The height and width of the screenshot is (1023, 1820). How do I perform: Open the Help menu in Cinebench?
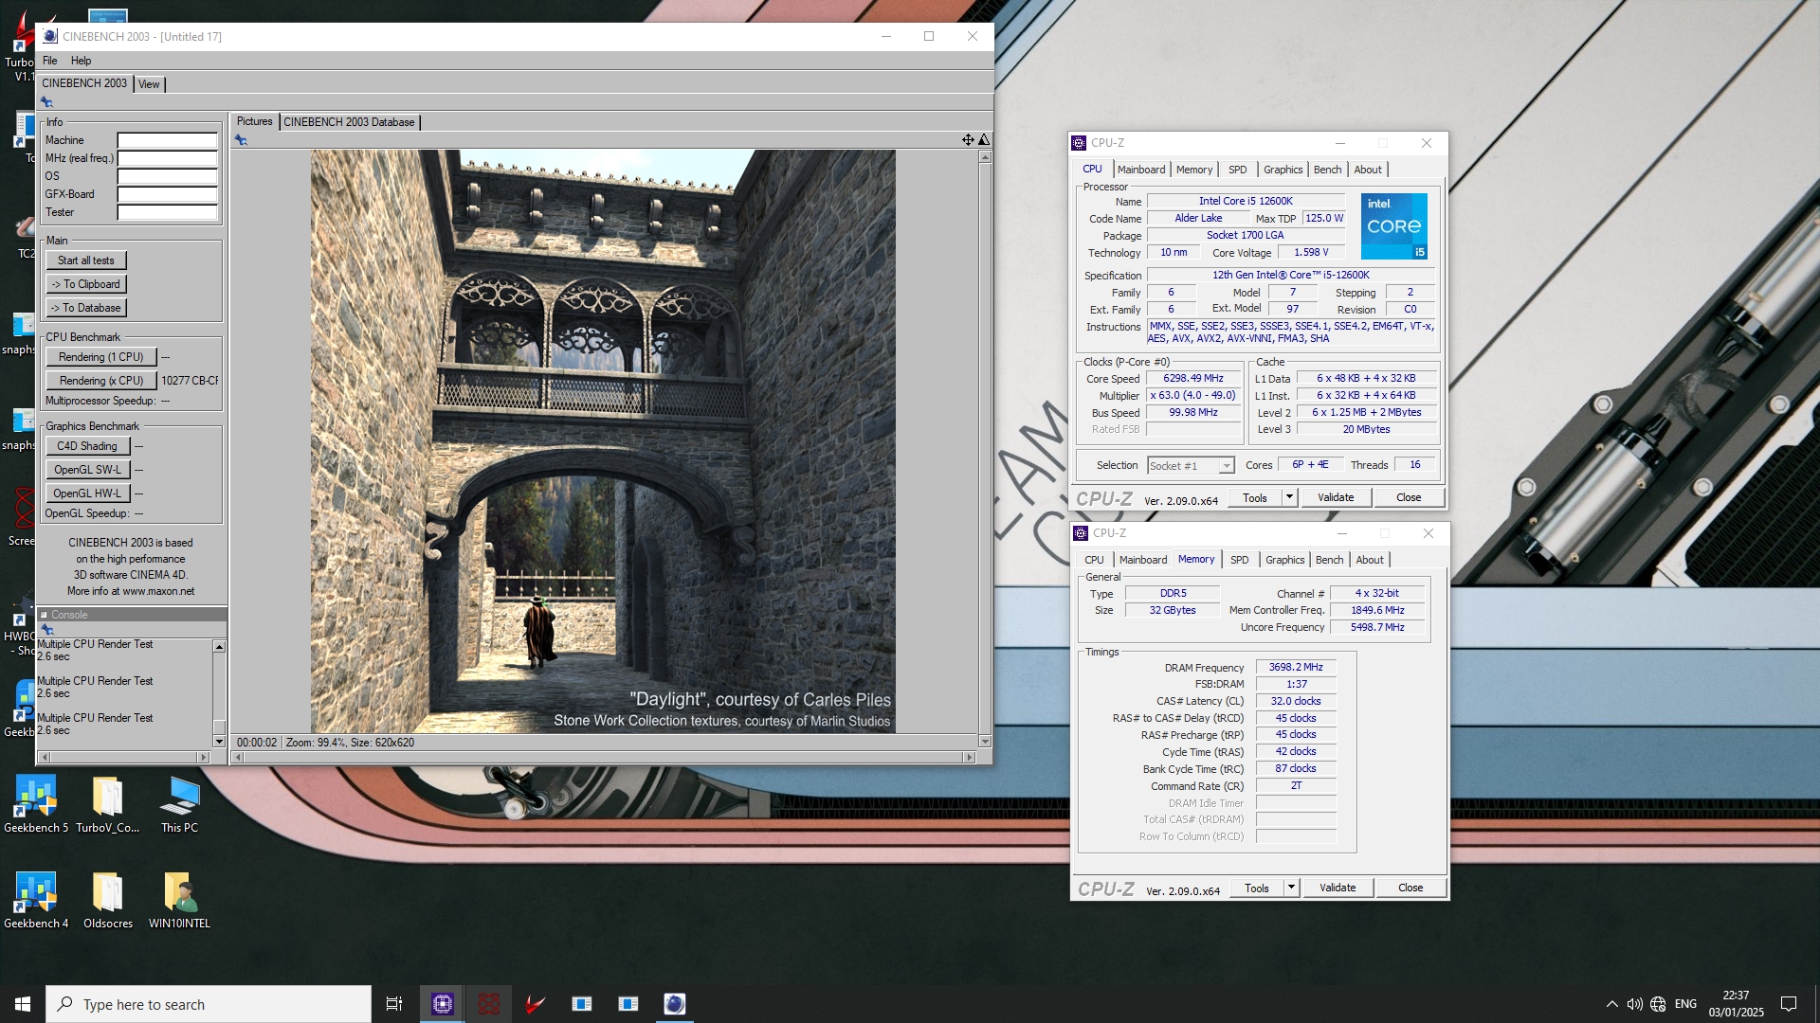[82, 61]
